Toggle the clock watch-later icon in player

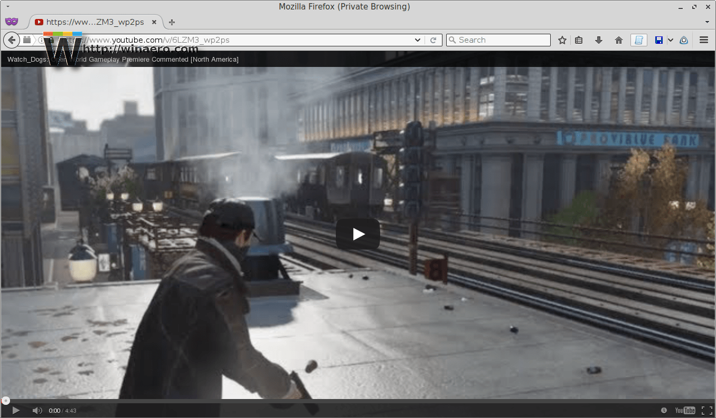[664, 410]
